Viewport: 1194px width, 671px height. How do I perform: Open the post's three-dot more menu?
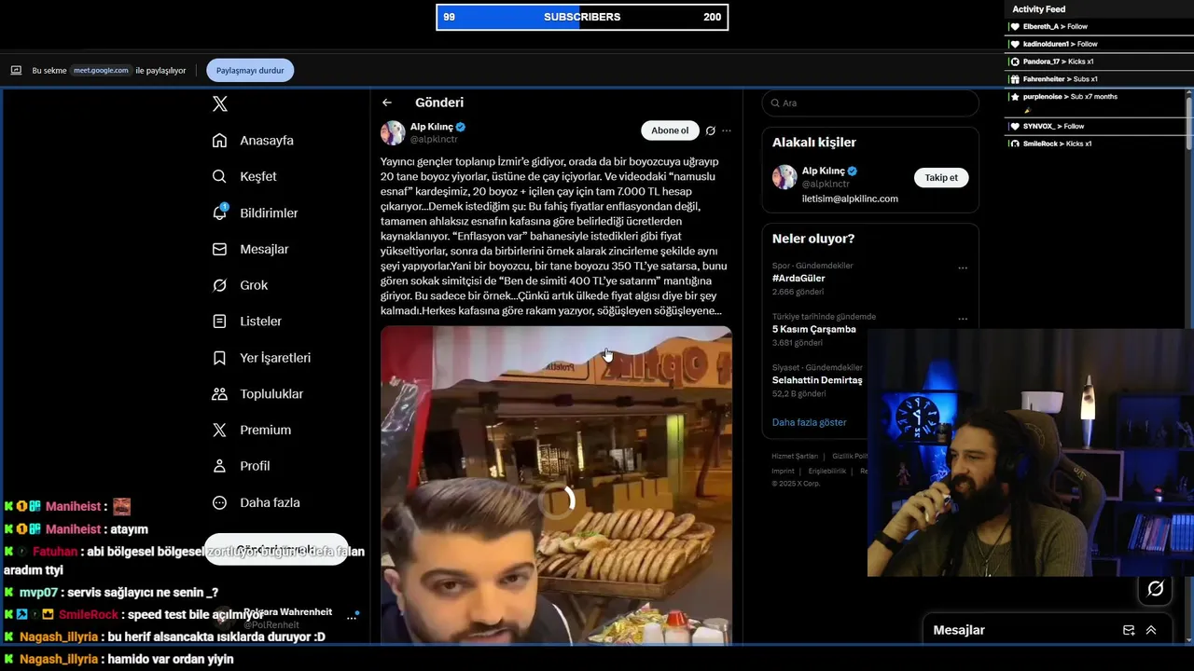point(727,130)
